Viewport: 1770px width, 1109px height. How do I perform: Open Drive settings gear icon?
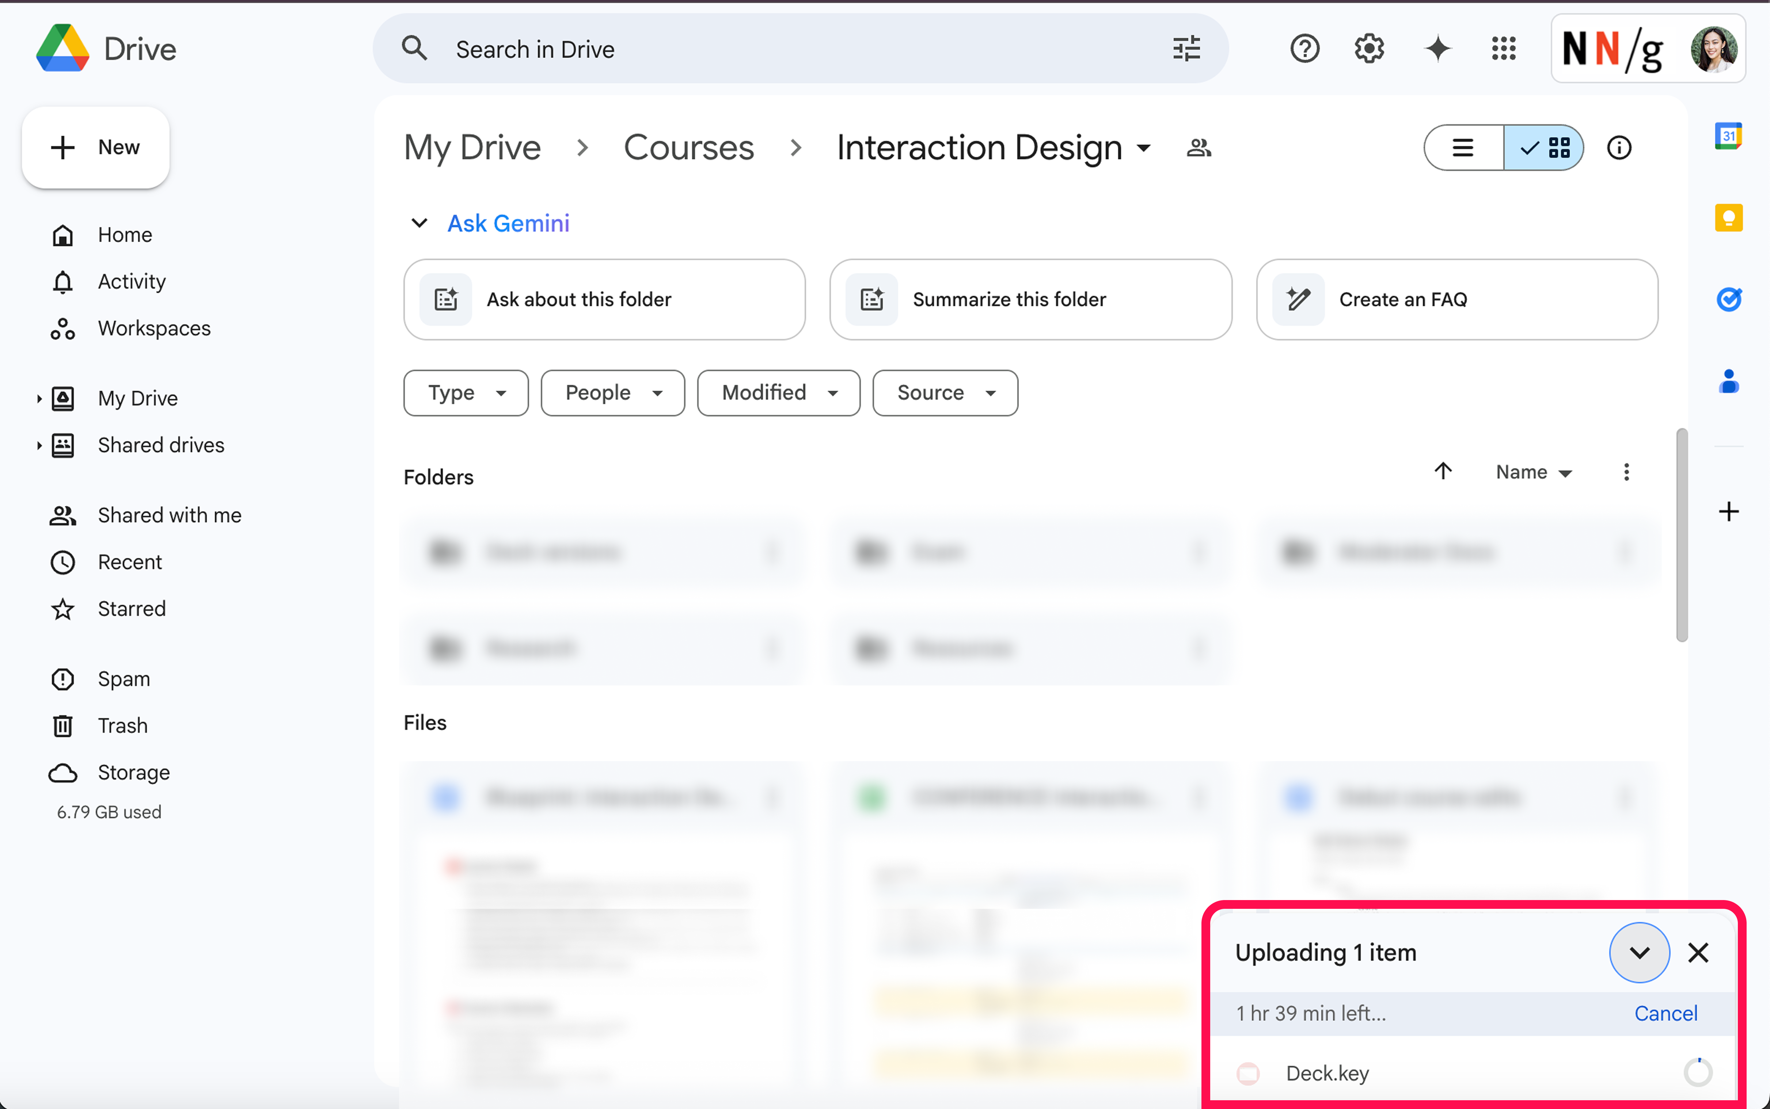[1369, 49]
